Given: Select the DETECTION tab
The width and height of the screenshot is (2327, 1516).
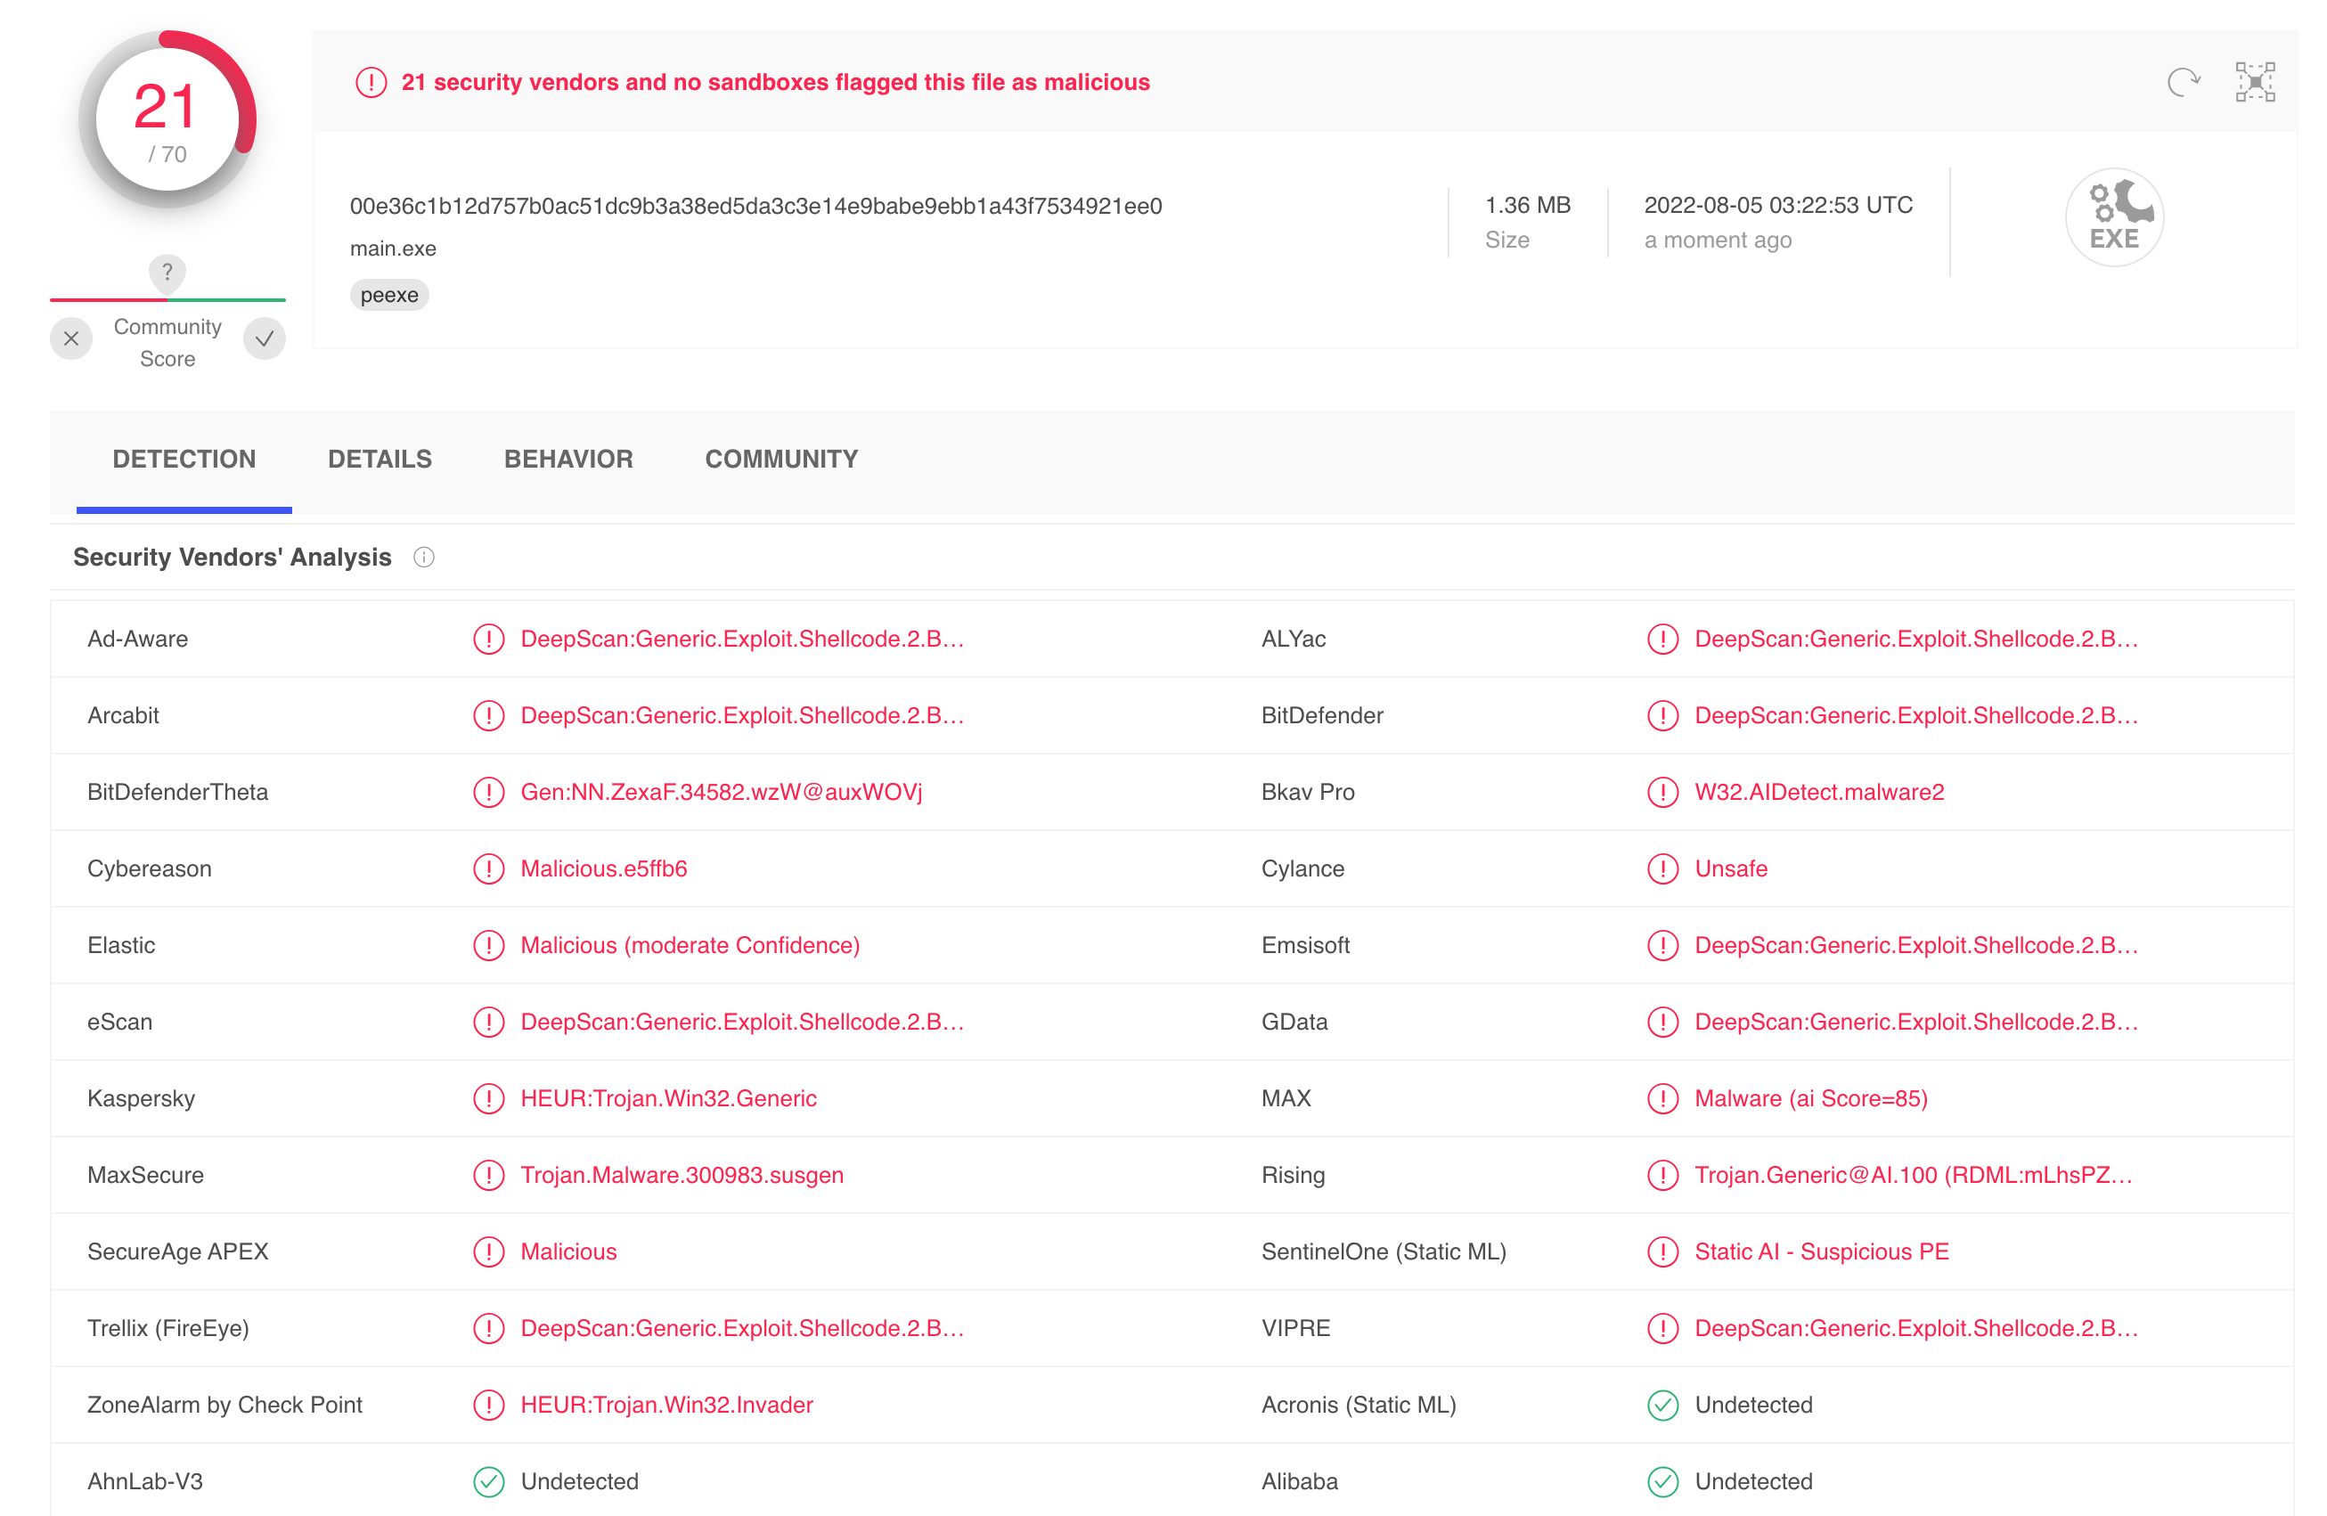Looking at the screenshot, I should click(x=184, y=460).
